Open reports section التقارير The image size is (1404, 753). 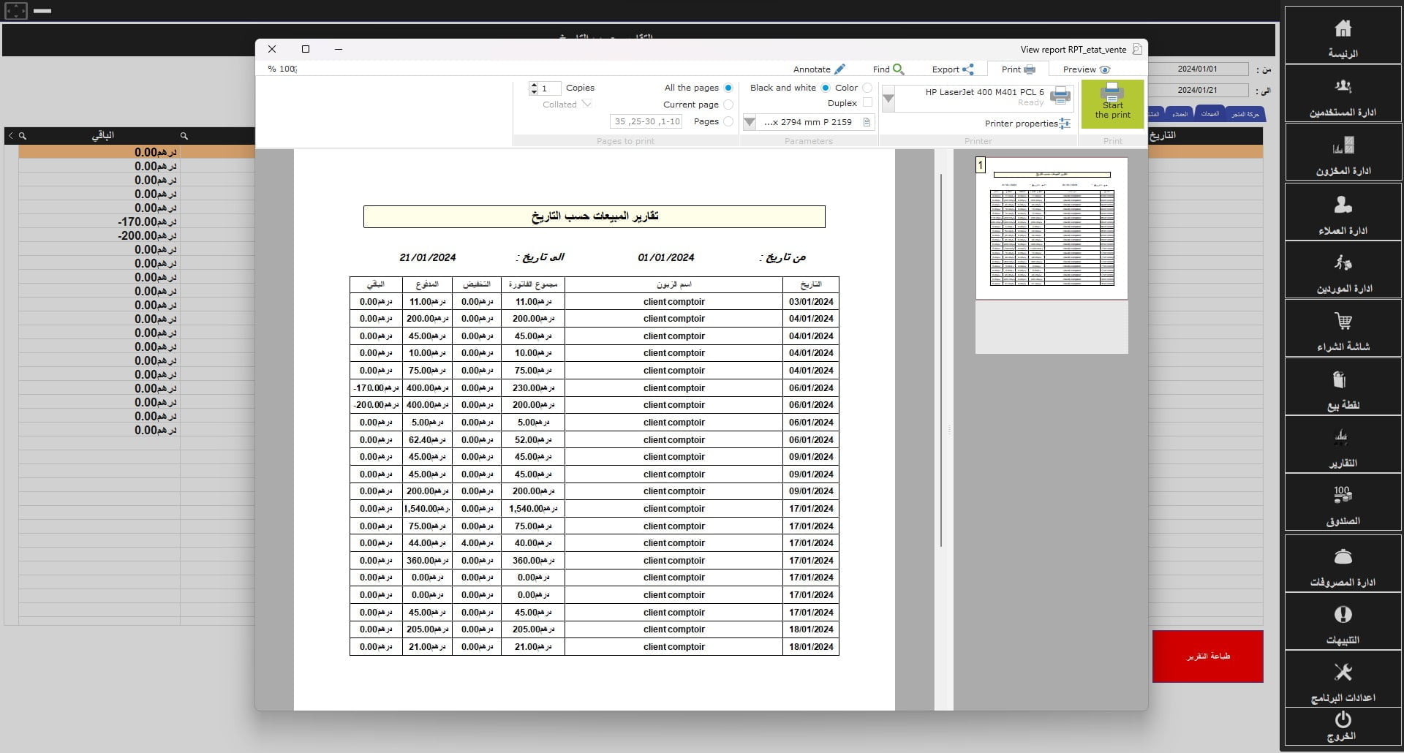tap(1343, 444)
